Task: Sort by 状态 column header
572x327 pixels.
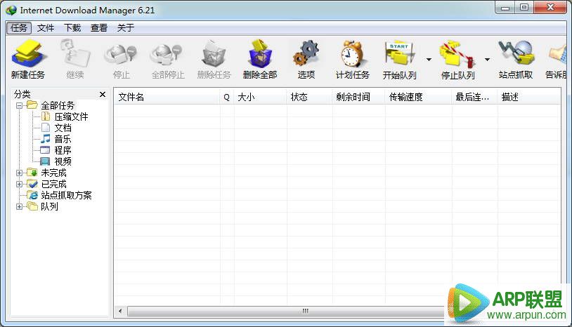Action: (x=310, y=98)
